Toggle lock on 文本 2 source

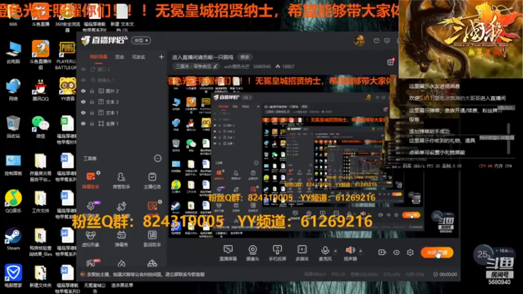point(92,102)
